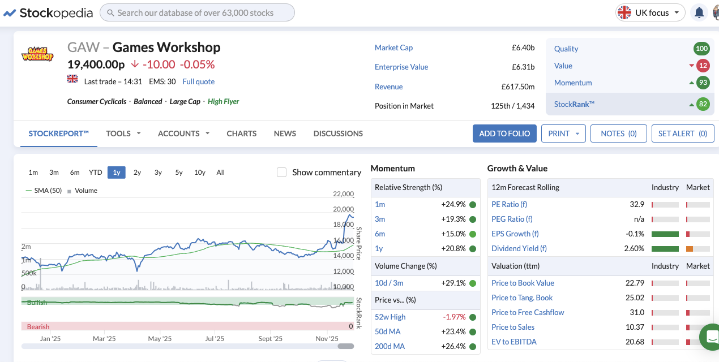Select the 6m chart range

coord(75,173)
